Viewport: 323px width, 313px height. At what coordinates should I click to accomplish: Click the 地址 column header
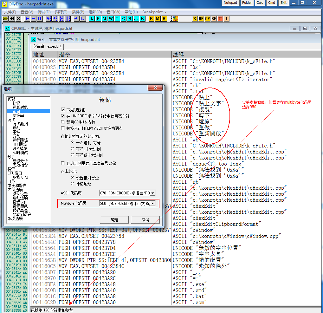point(44,55)
